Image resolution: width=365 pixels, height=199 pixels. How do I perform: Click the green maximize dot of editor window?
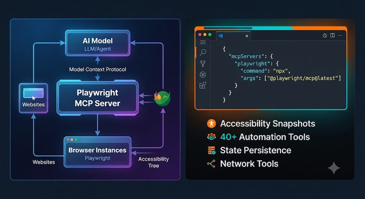pyautogui.click(x=210, y=35)
